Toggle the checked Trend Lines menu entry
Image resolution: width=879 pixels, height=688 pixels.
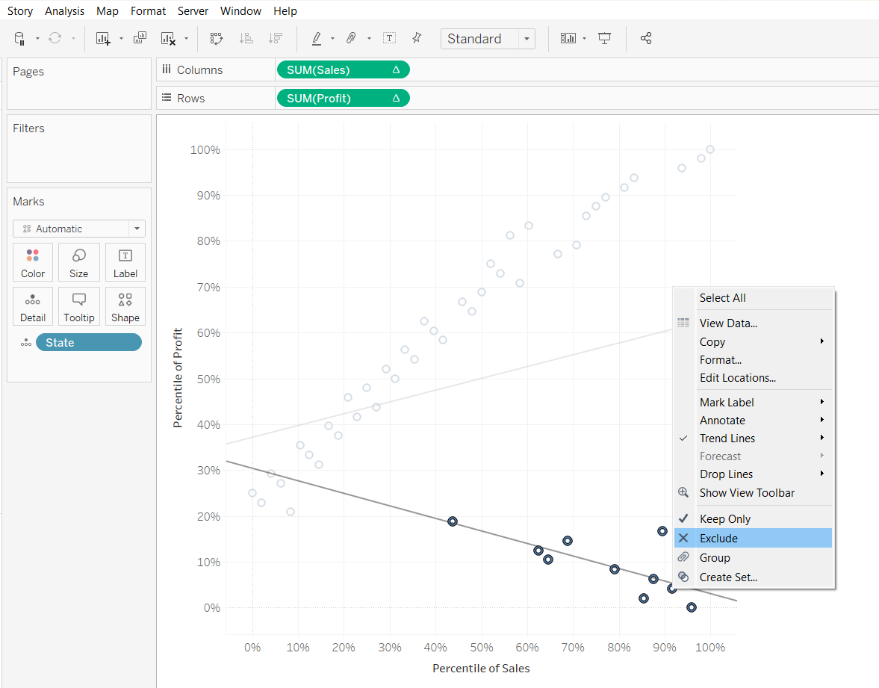point(727,438)
